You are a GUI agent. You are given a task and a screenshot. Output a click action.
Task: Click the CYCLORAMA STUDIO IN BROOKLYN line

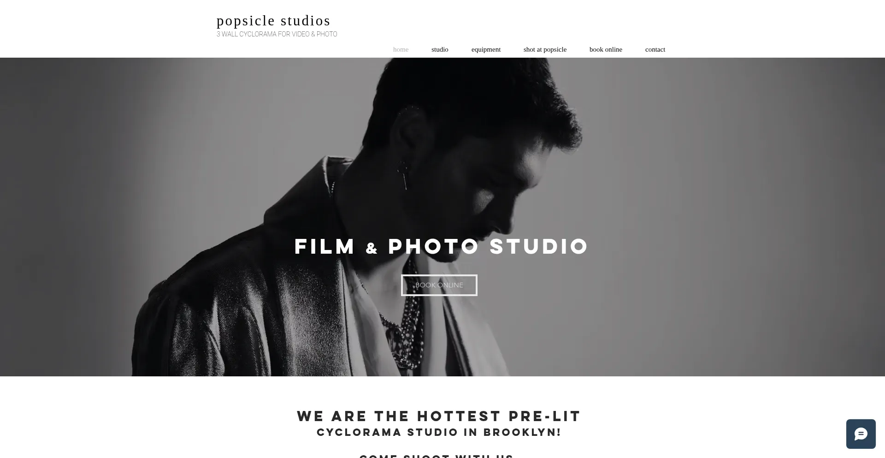pyautogui.click(x=439, y=432)
